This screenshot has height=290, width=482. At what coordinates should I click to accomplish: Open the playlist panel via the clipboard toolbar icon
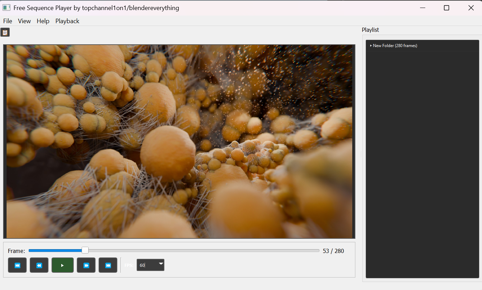5,32
